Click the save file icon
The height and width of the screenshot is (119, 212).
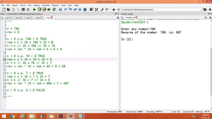(13, 10)
